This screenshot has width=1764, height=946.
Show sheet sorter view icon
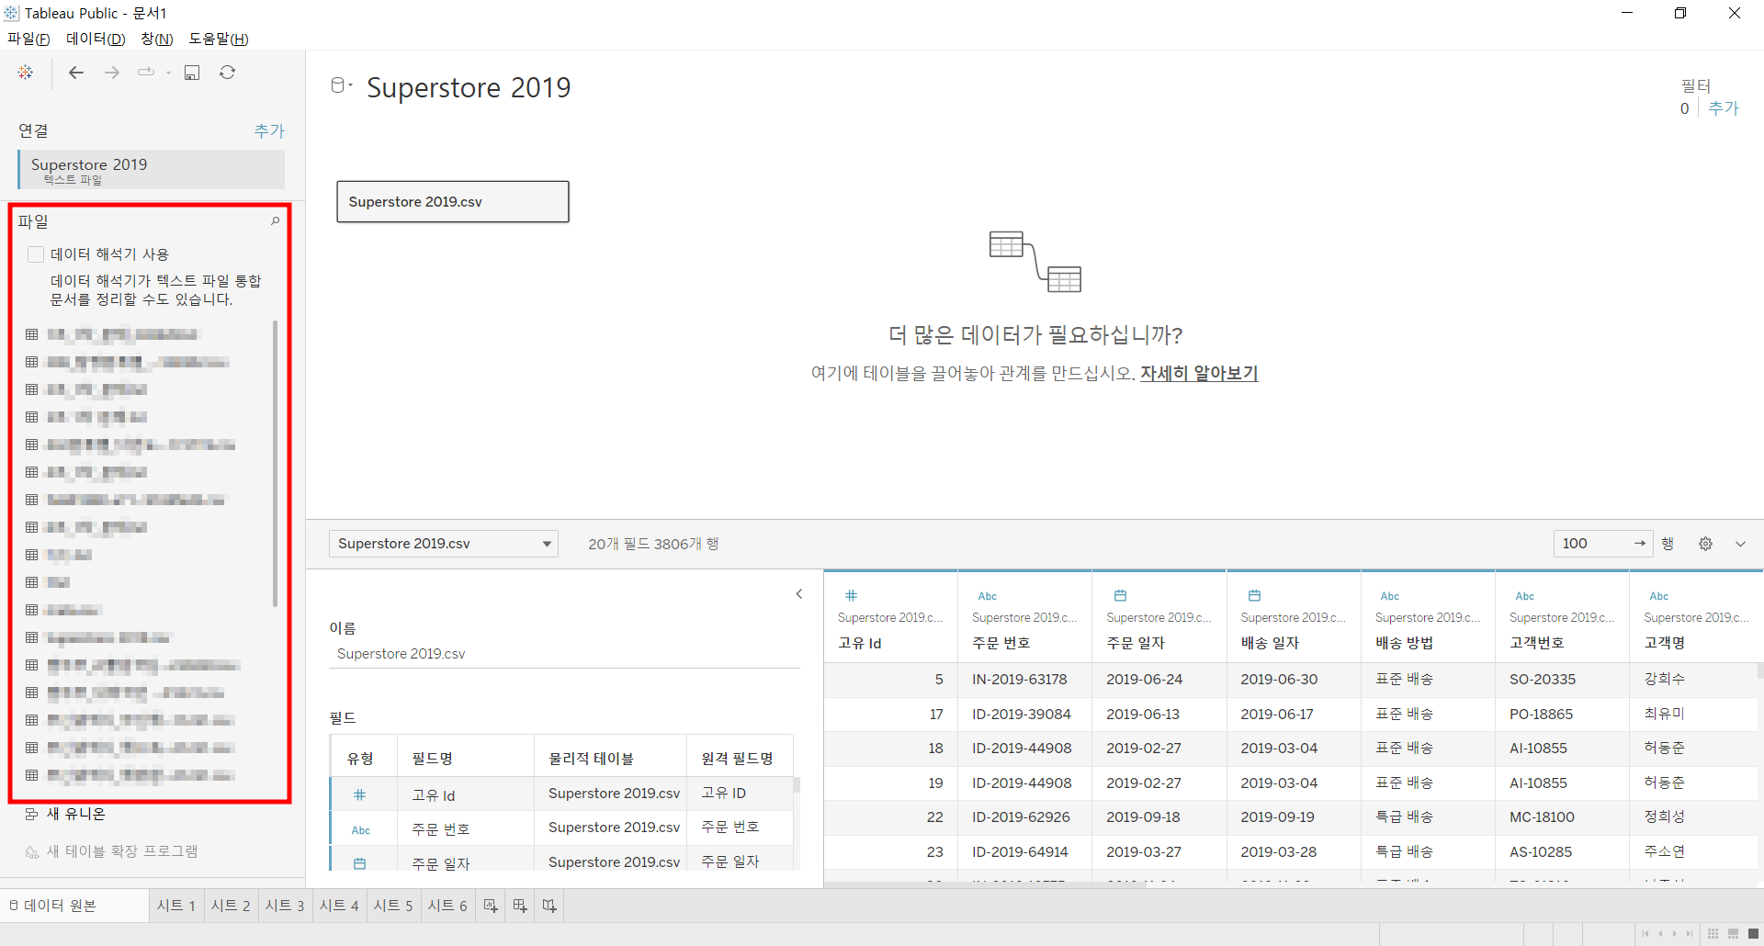(x=1713, y=934)
